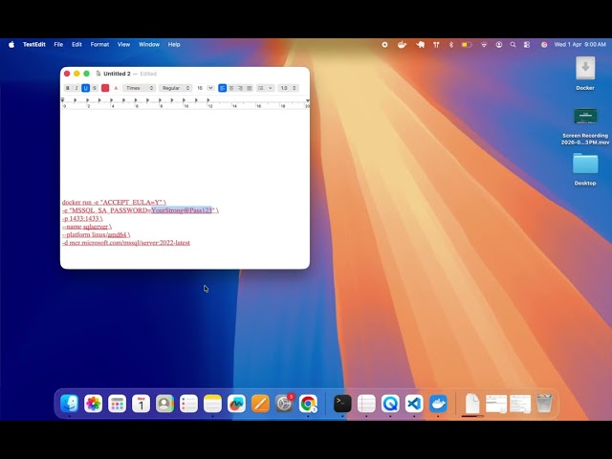This screenshot has width=612, height=459.
Task: Click document proxy icon beside Untitled 2
Action: pyautogui.click(x=98, y=74)
